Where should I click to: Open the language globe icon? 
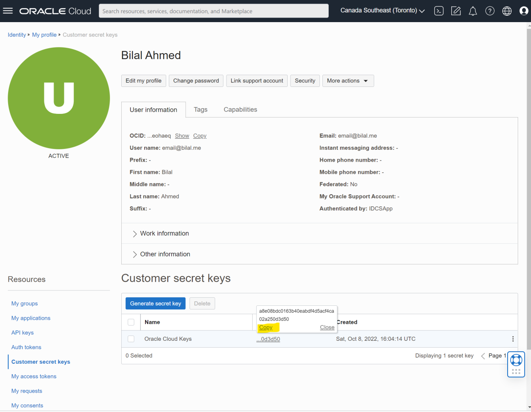click(x=507, y=11)
